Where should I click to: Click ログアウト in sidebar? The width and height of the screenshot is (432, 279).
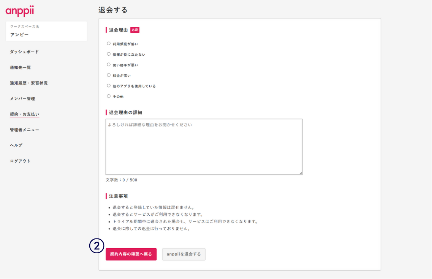point(21,161)
